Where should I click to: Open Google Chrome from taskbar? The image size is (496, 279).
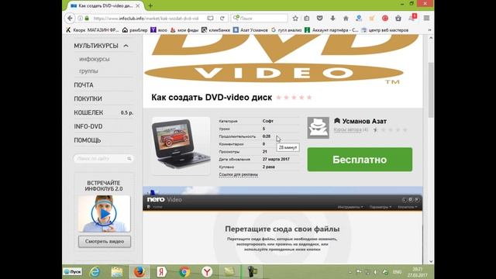(x=184, y=272)
